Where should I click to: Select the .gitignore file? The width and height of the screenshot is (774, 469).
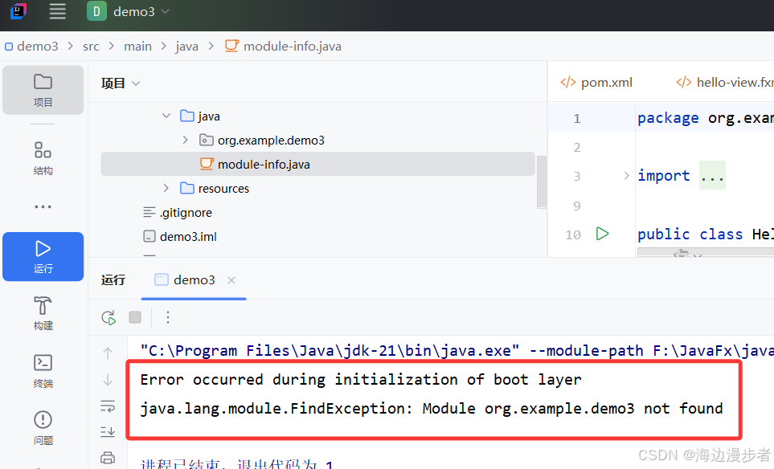click(x=186, y=213)
